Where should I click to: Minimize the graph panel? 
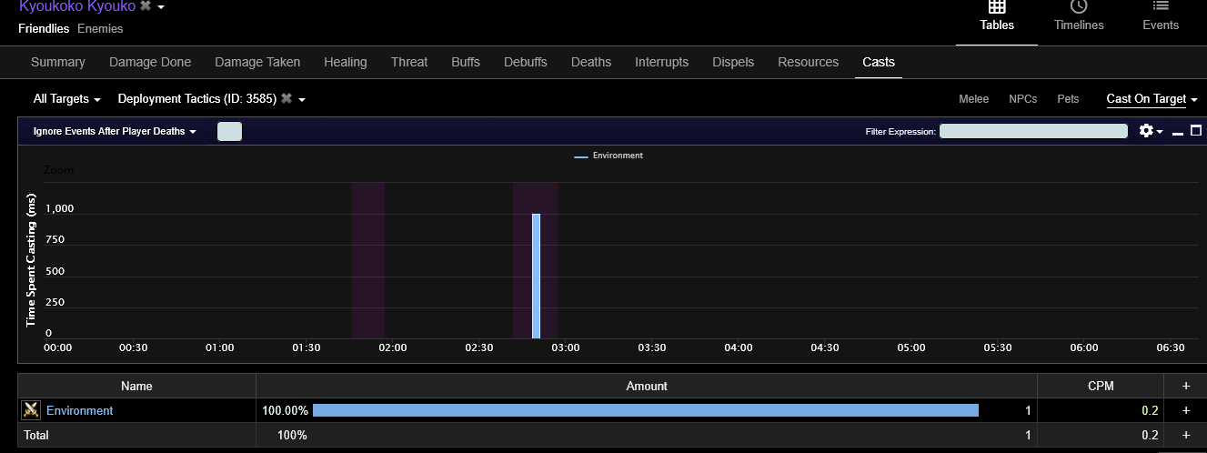1178,132
